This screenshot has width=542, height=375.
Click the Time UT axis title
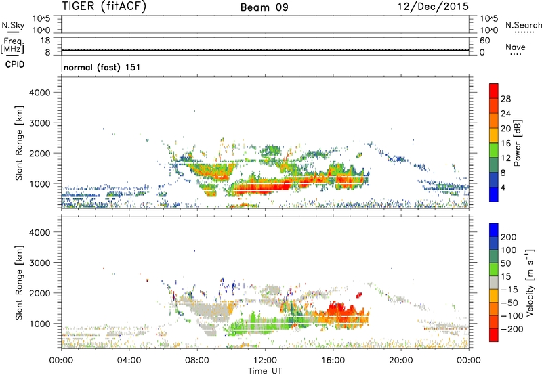click(x=265, y=371)
